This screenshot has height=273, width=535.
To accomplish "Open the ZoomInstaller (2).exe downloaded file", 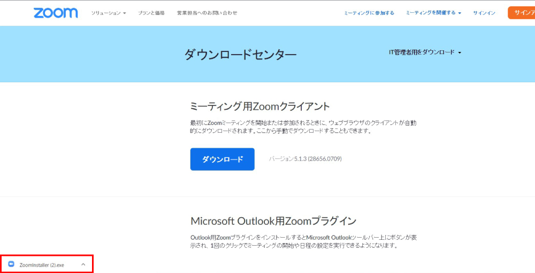I will click(41, 265).
